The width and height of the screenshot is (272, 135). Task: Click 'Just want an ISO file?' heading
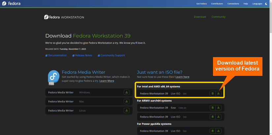point(160,72)
